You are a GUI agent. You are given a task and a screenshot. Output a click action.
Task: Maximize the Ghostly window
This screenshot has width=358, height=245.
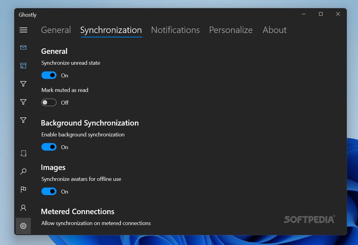(x=321, y=14)
